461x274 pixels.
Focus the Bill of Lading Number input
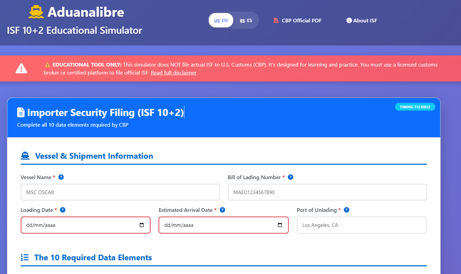point(327,193)
